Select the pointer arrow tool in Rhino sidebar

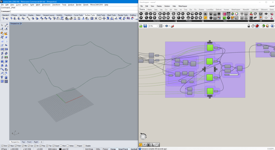point(2,25)
